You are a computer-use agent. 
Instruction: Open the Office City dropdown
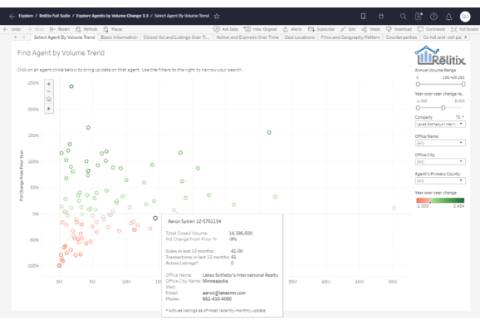(440, 162)
